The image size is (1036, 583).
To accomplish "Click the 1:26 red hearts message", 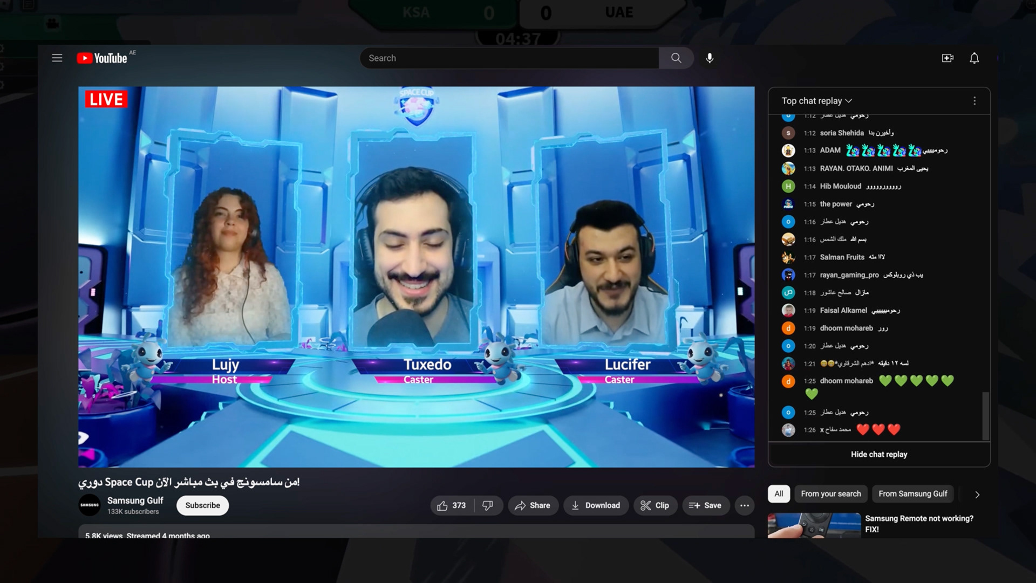I will 878,430.
